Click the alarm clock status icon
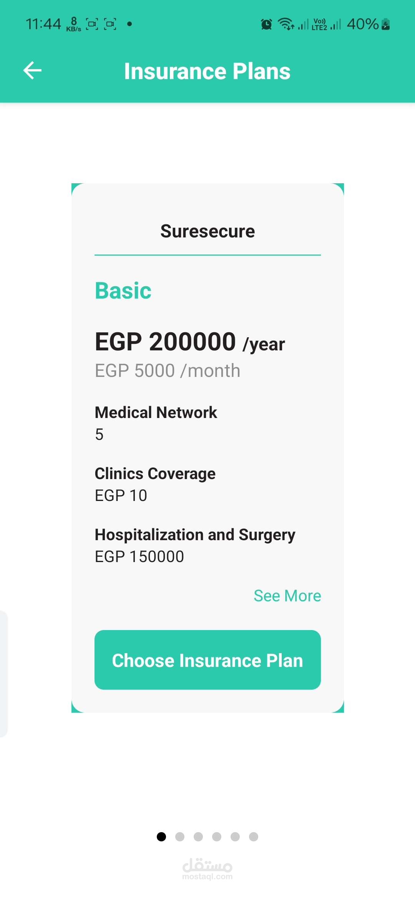The height and width of the screenshot is (899, 415). [266, 24]
